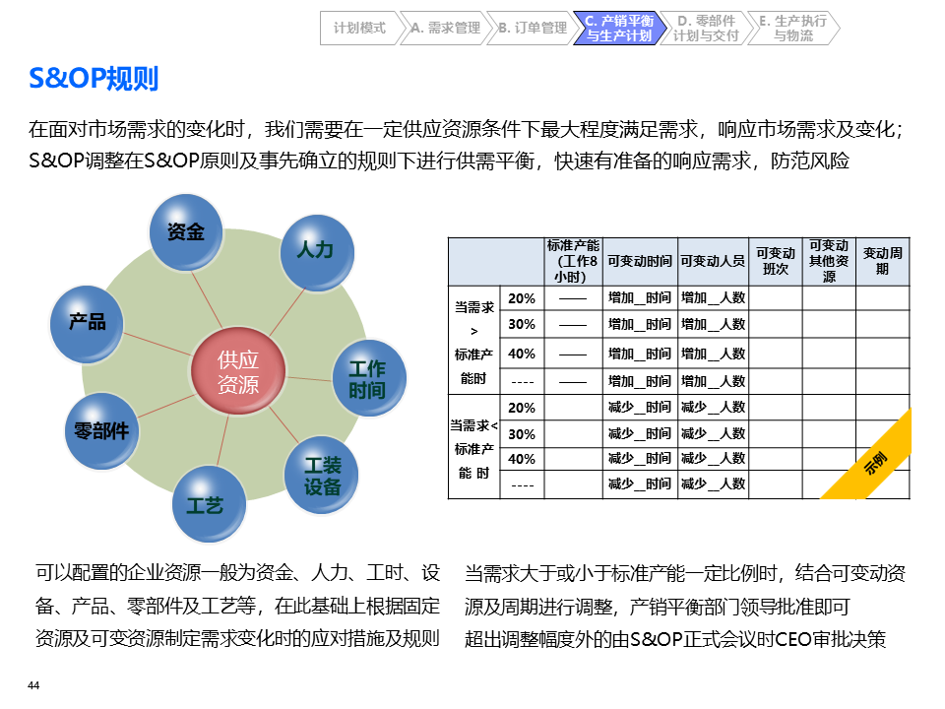
Task: Select the 产品 blue sphere
Action: point(87,324)
